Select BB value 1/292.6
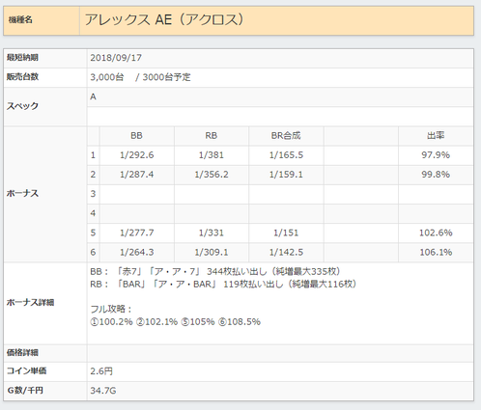Screen dimensions: 481x410 click(137, 155)
